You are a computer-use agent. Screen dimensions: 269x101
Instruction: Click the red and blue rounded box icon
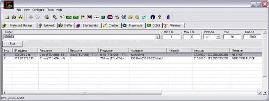pyautogui.click(x=110, y=17)
